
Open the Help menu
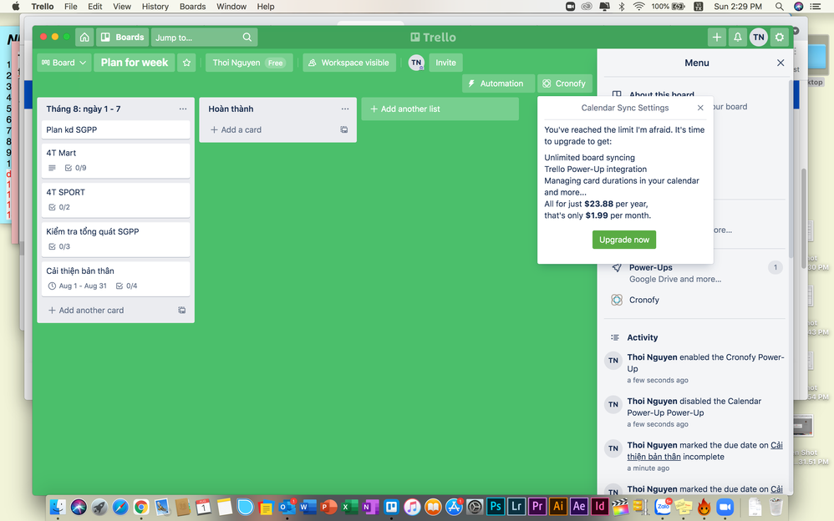266,7
